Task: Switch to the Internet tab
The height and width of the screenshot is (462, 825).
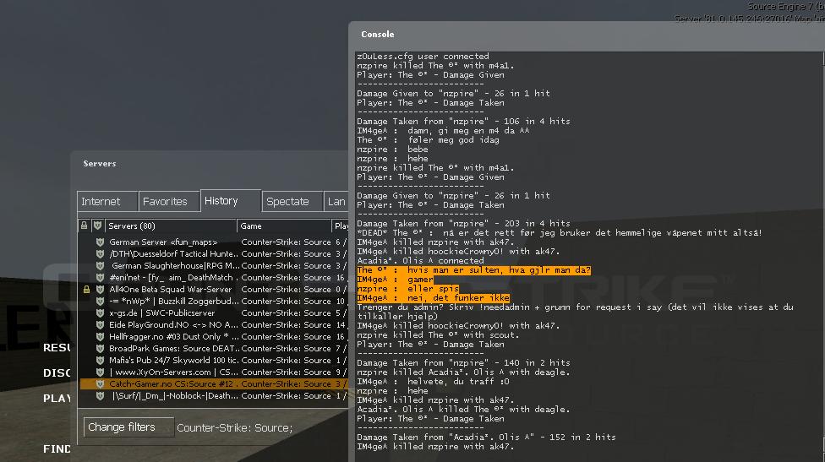Action: coord(107,201)
